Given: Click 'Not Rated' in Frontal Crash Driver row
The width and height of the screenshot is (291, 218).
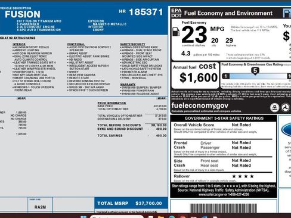Looking at the screenshot, I should click(x=242, y=143).
